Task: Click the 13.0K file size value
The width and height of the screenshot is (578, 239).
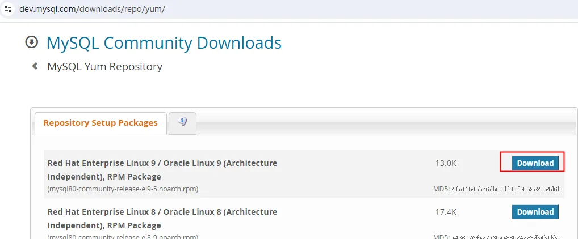Action: (446, 163)
